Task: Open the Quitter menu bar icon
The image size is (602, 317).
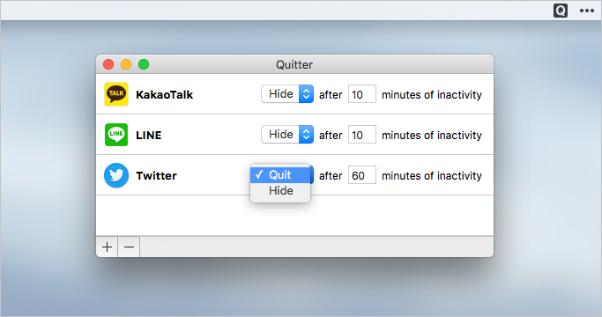Action: pos(561,11)
